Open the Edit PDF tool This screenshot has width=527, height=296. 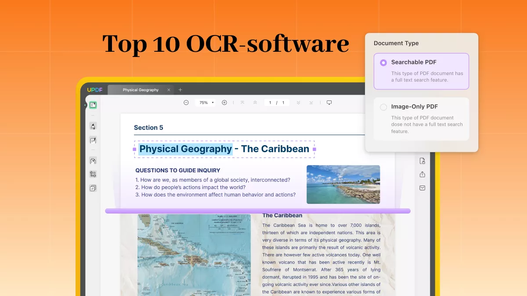click(x=93, y=140)
